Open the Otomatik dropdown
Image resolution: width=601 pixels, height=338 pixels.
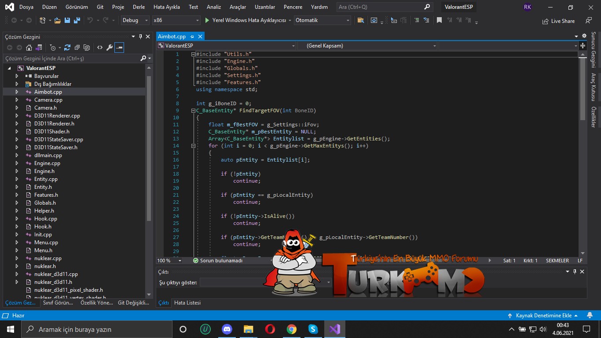click(322, 20)
